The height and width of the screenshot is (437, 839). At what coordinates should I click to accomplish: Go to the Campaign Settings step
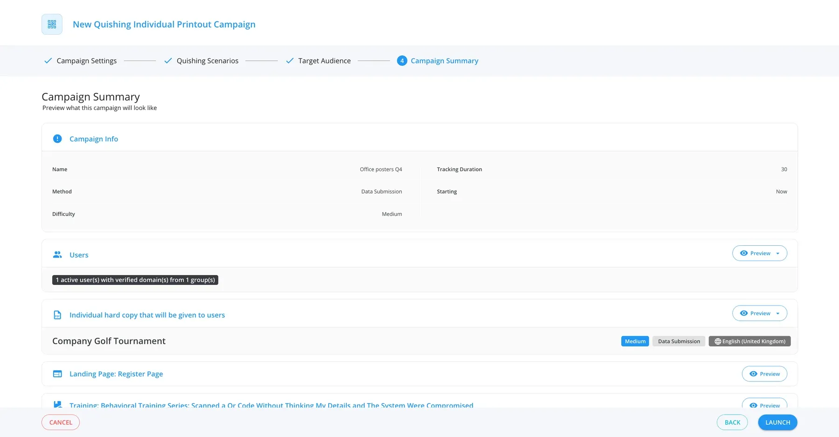pyautogui.click(x=87, y=61)
